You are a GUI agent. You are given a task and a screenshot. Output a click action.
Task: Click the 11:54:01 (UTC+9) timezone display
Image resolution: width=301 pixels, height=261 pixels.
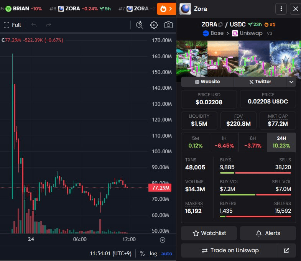click(111, 253)
